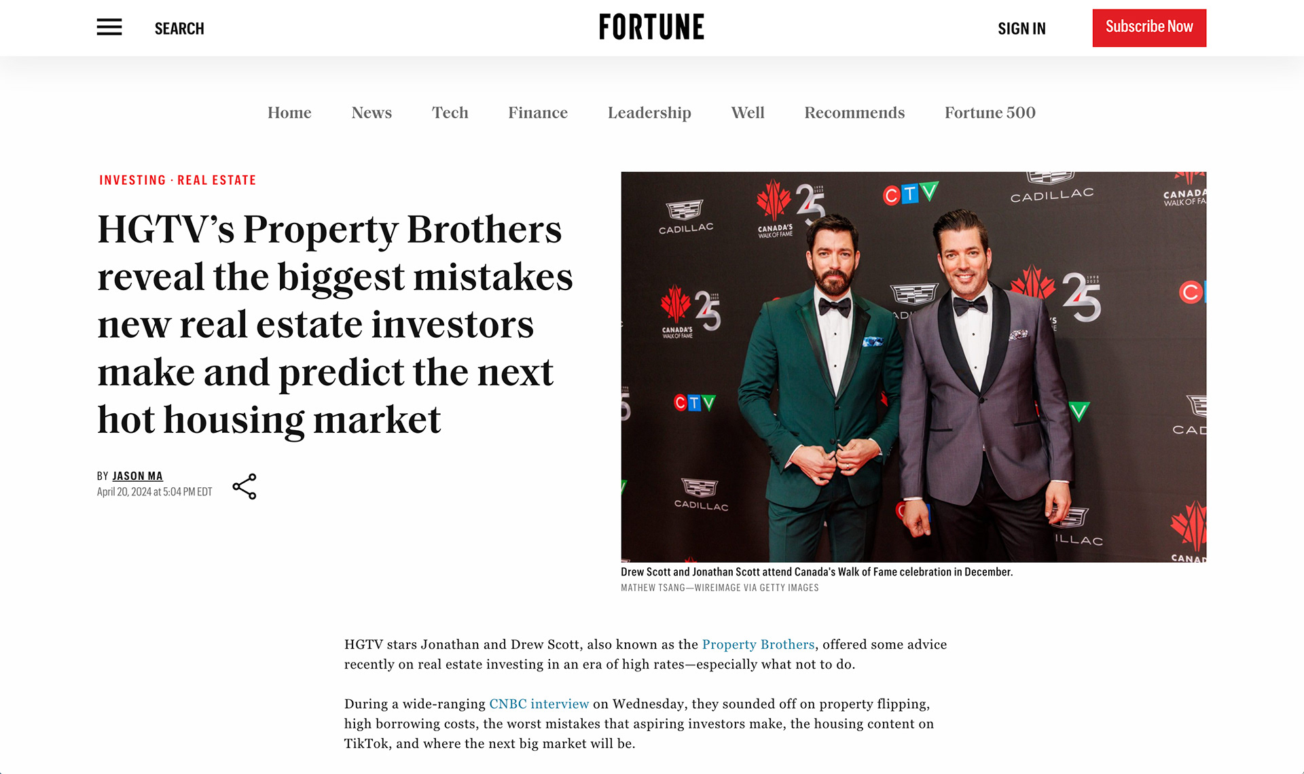Click the INVESTING category tag
1304x774 pixels.
click(x=132, y=180)
